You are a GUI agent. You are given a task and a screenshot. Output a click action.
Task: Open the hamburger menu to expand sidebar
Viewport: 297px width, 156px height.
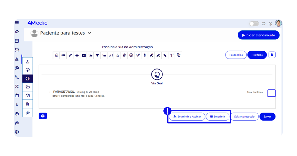coord(17,23)
